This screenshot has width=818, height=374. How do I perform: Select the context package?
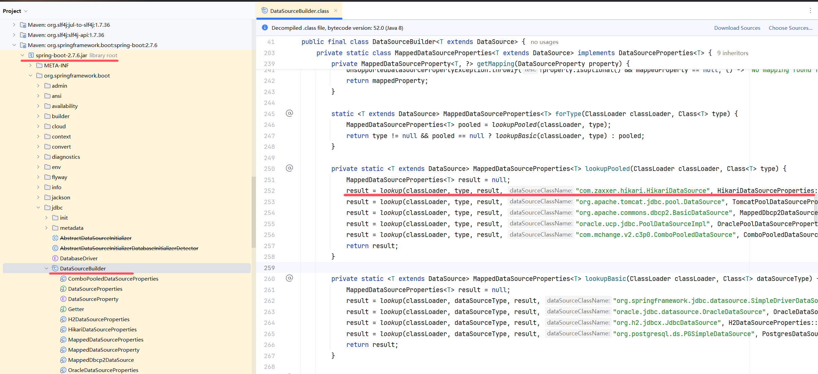(61, 136)
